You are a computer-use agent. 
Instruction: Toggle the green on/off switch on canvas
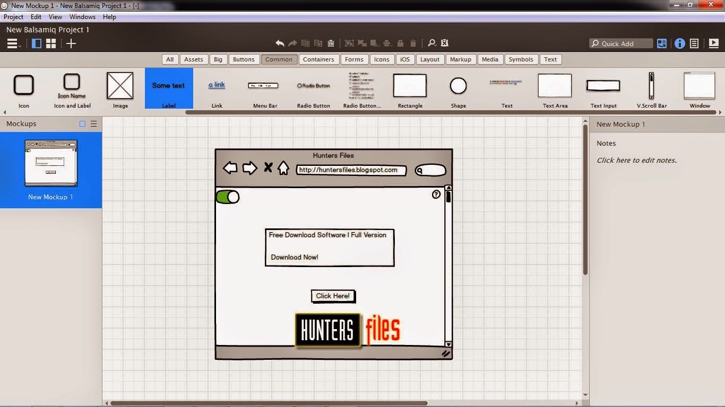(228, 197)
